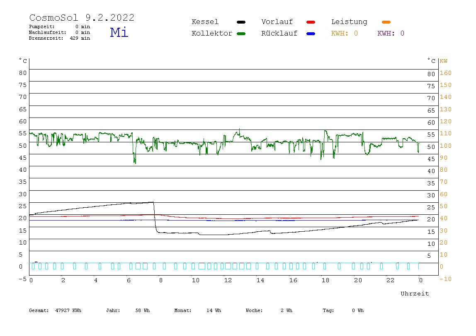This screenshot has height=336, width=476.
Task: Click the orange Leistung legend swatch
Action: (386, 22)
